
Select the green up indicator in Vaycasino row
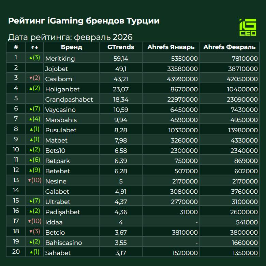point(31,109)
